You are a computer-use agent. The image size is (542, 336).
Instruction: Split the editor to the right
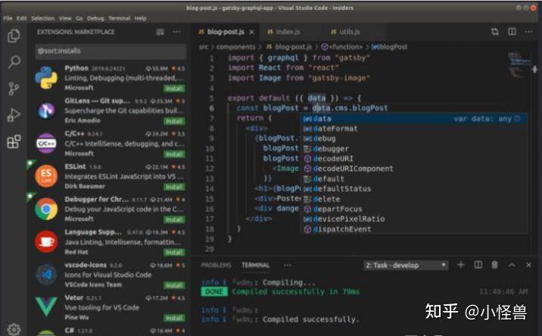pos(512,32)
